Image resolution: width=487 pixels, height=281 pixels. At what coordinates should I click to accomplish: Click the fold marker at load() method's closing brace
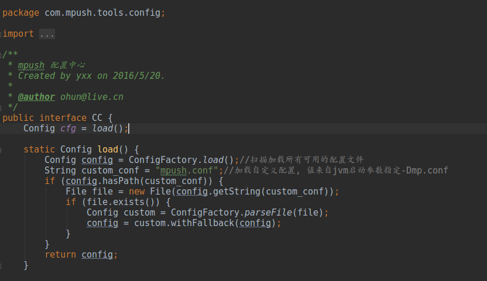pos(2,265)
